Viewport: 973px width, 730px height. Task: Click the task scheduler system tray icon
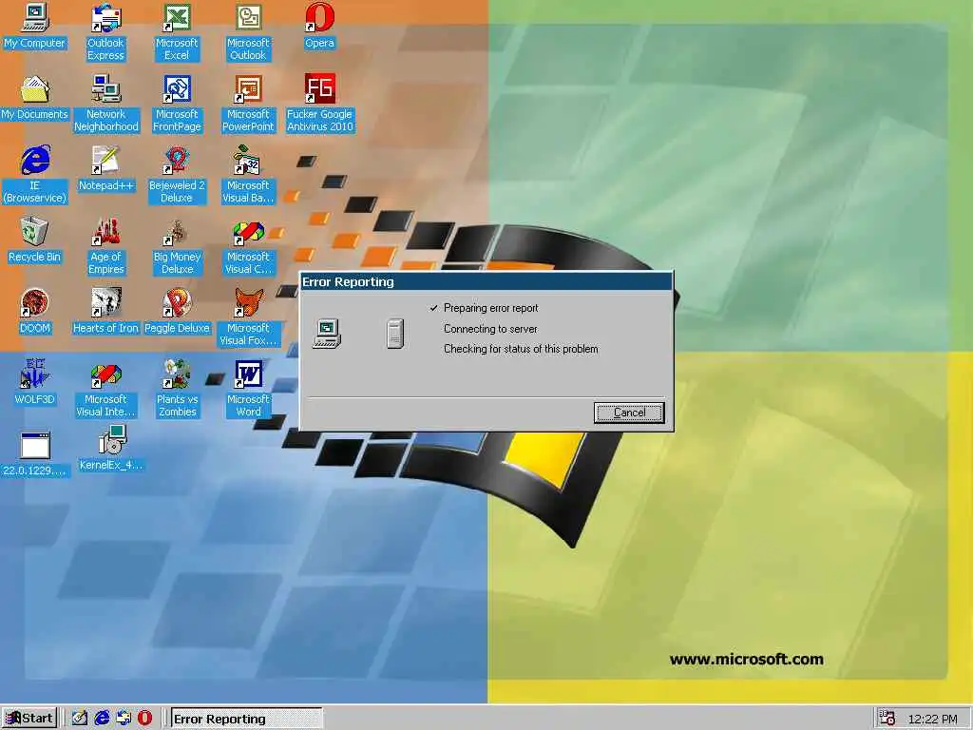[x=887, y=719]
